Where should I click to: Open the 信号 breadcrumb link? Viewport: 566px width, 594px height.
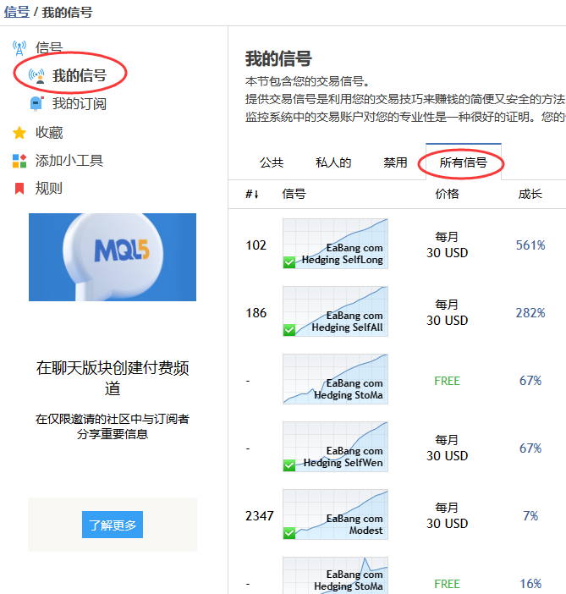[17, 12]
